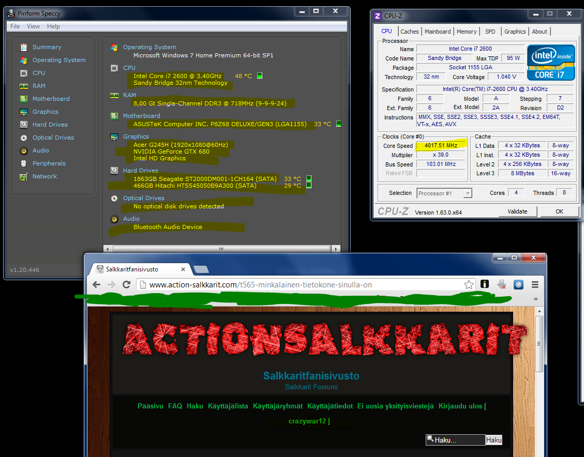Open the FAQ forum link
Image resolution: width=584 pixels, height=457 pixels.
point(175,406)
